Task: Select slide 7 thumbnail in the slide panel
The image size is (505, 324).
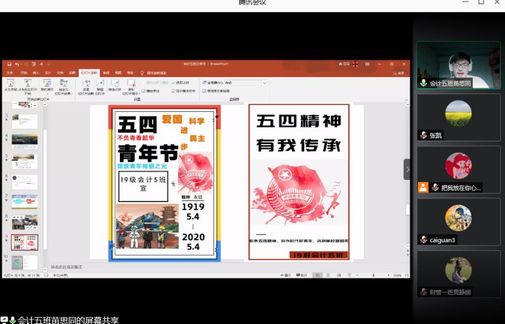Action: click(x=25, y=202)
